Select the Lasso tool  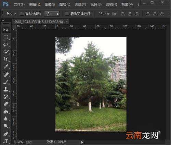[6, 45]
